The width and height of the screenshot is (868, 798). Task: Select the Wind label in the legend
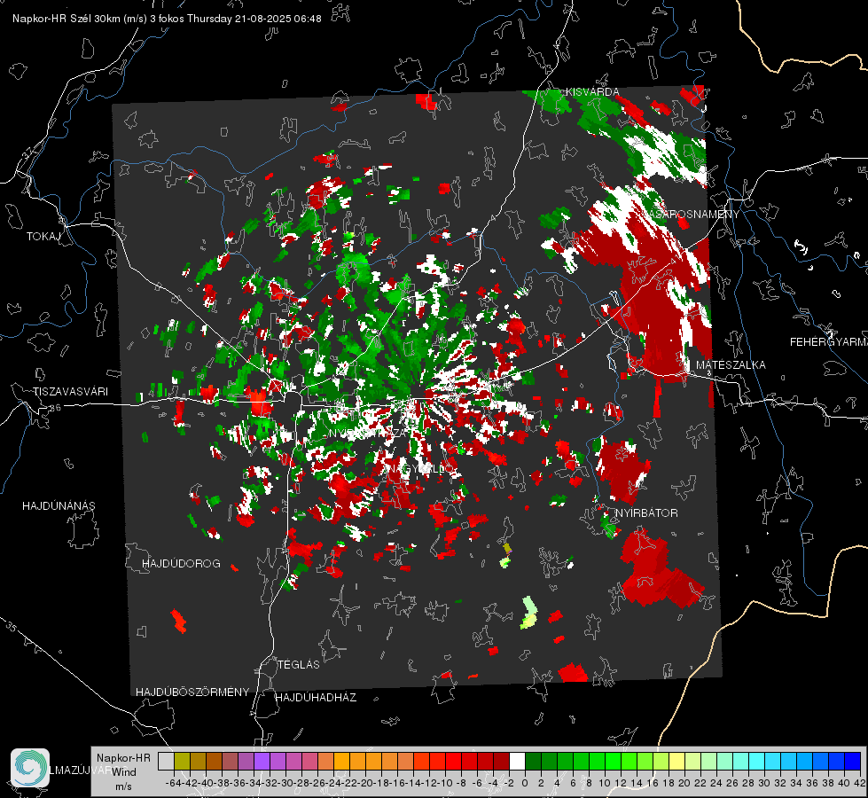(x=124, y=772)
